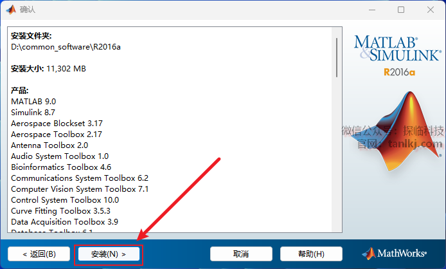This screenshot has height=269, width=446.
Task: Click the product list scrollbar thumb
Action: point(337,57)
